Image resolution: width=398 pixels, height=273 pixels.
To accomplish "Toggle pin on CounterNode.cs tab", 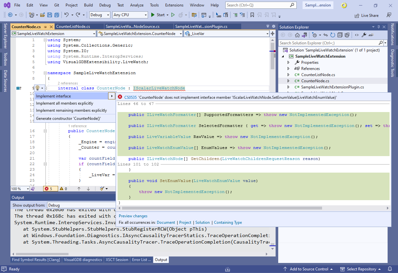I will pos(45,27).
